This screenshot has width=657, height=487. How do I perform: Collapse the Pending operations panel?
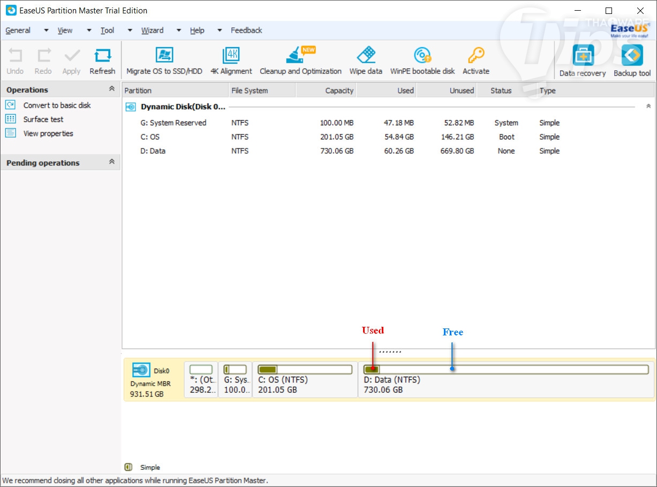(111, 162)
